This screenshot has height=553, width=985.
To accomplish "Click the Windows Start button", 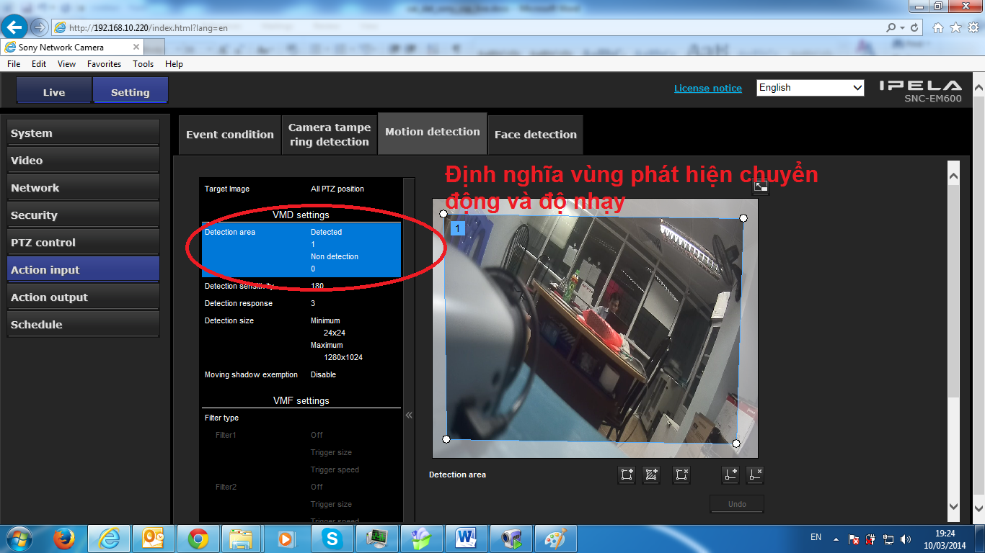I will (18, 538).
